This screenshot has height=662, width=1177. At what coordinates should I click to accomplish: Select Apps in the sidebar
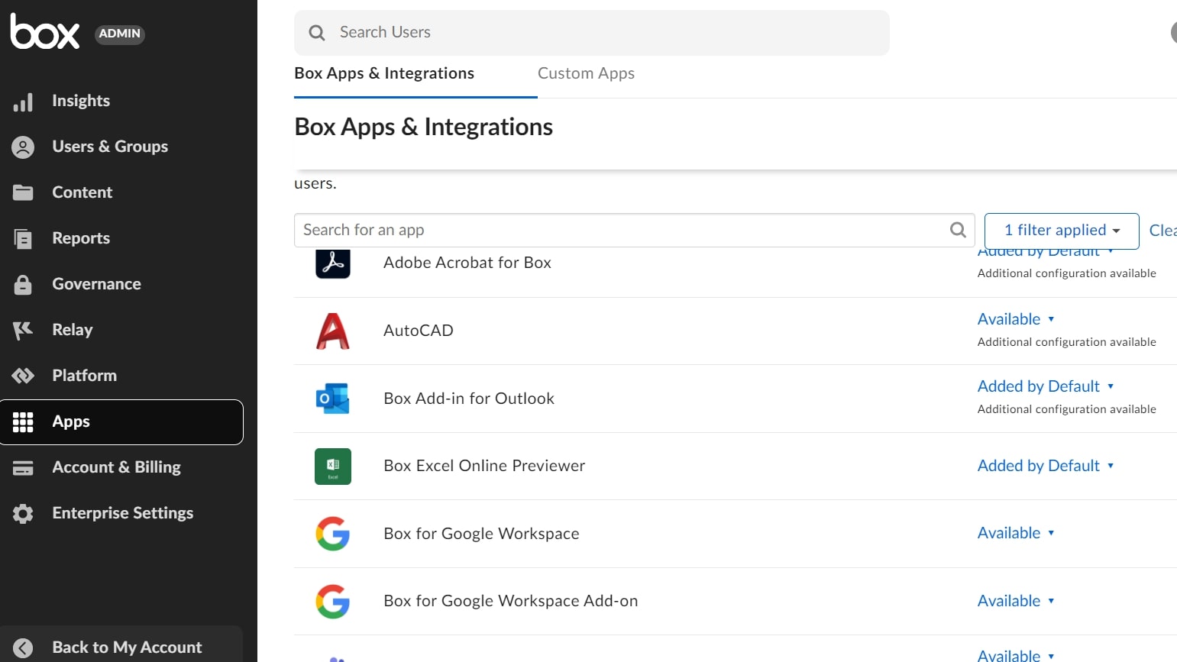pyautogui.click(x=121, y=422)
